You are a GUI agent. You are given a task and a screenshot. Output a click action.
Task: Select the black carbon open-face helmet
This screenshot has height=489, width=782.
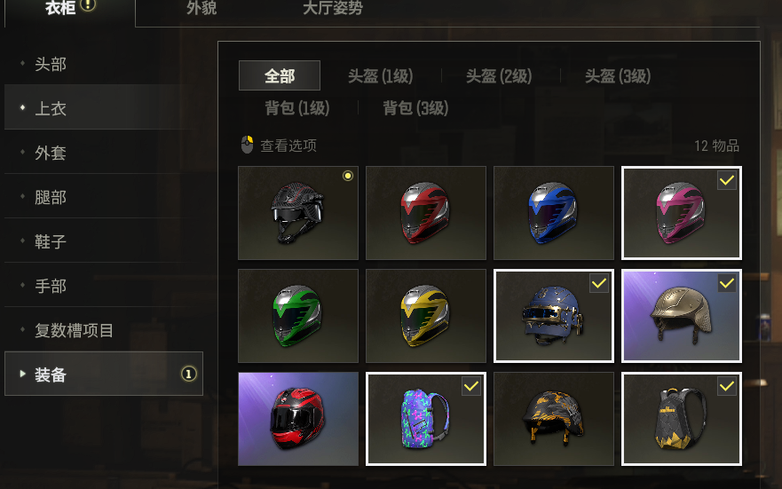[x=298, y=213]
